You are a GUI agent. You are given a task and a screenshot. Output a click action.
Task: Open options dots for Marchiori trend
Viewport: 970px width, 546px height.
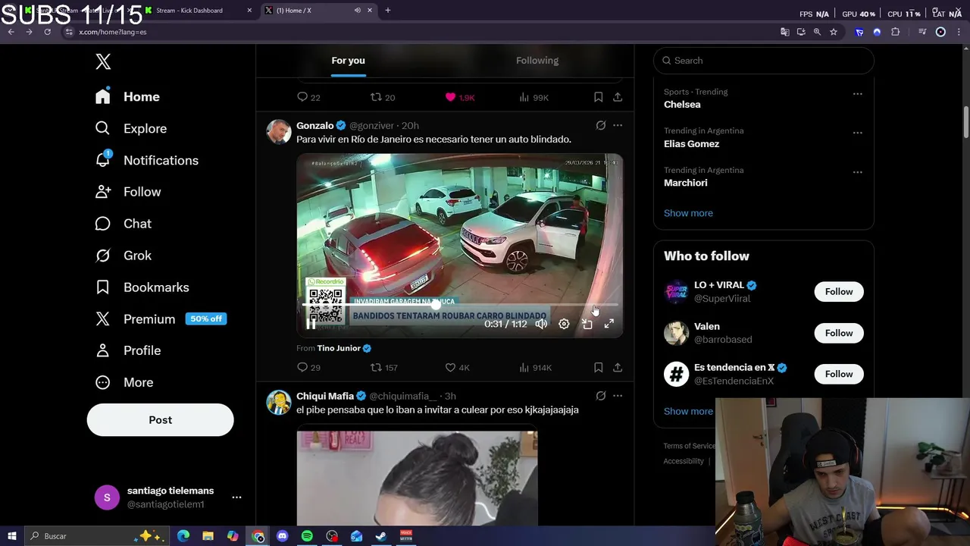[x=857, y=172]
